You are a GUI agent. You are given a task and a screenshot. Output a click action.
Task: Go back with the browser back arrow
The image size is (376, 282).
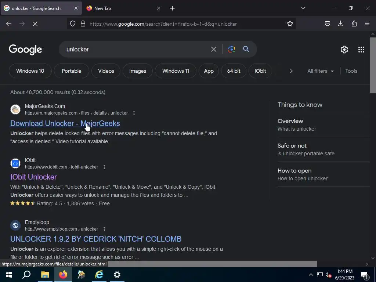point(9,24)
